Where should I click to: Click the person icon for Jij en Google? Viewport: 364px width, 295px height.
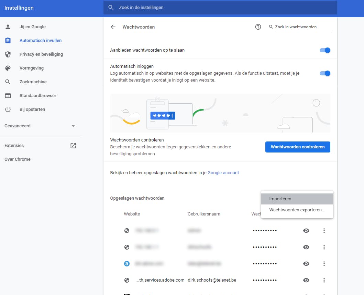coord(8,27)
